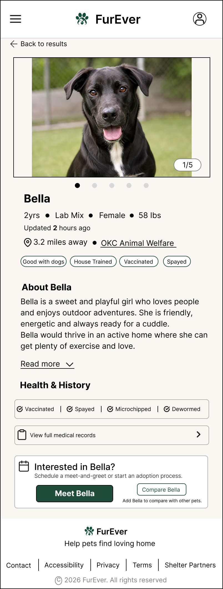Click the calendar icon beside Interested in Bella

pos(24,466)
